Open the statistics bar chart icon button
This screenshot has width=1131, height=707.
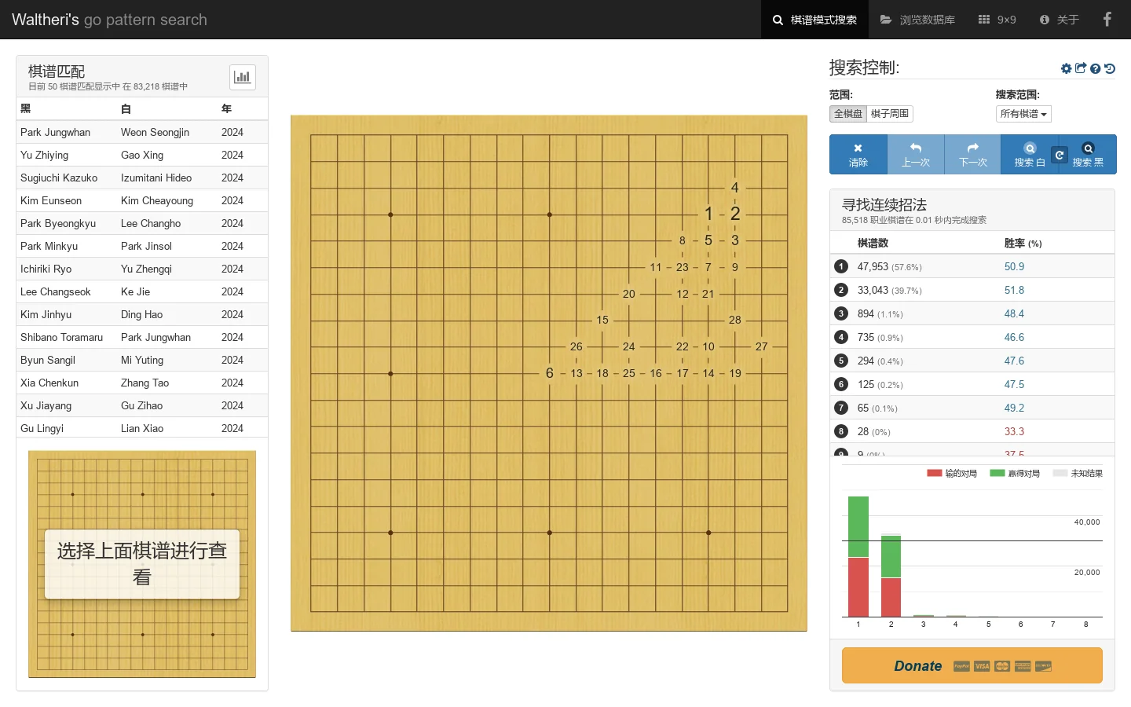click(x=243, y=77)
